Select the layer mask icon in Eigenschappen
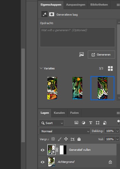This screenshot has width=120, height=169. pos(52,14)
